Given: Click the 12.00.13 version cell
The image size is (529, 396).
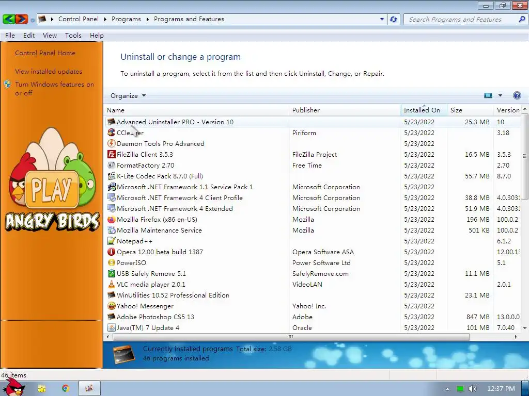Looking at the screenshot, I should [509, 252].
